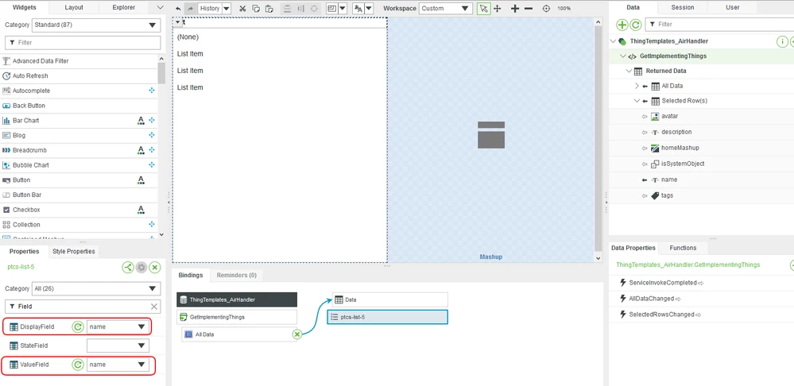
Task: Open the Style Properties tab
Action: [x=74, y=252]
